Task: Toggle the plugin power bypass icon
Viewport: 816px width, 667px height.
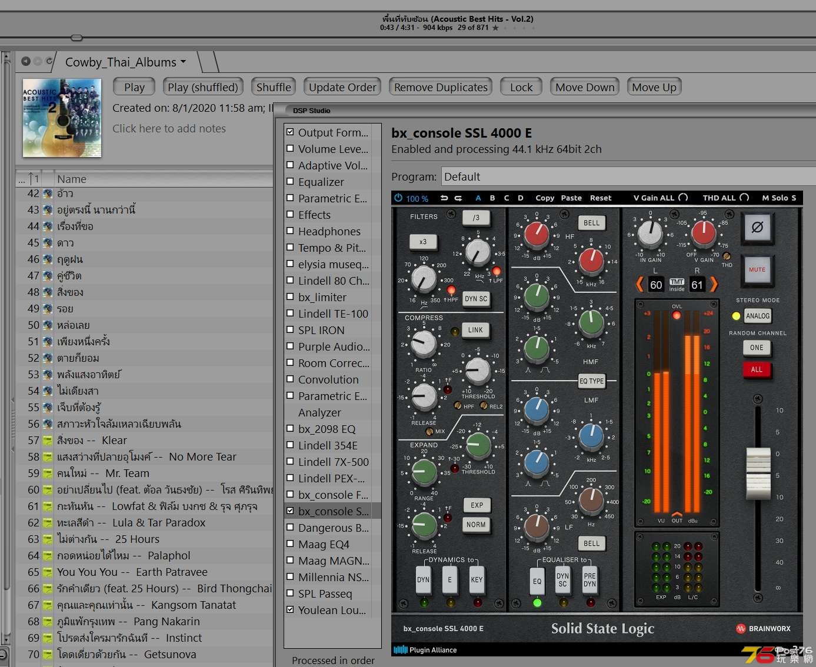Action: tap(398, 198)
